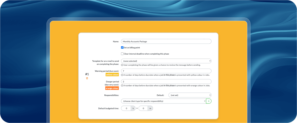This screenshot has width=297, height=123.
Task: Click the info icon beside the template hint
Action: coord(122,65)
